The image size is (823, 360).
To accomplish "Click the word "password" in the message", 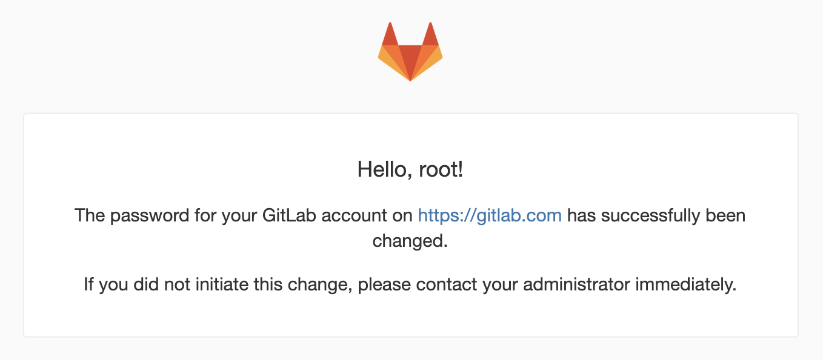I will (x=139, y=215).
